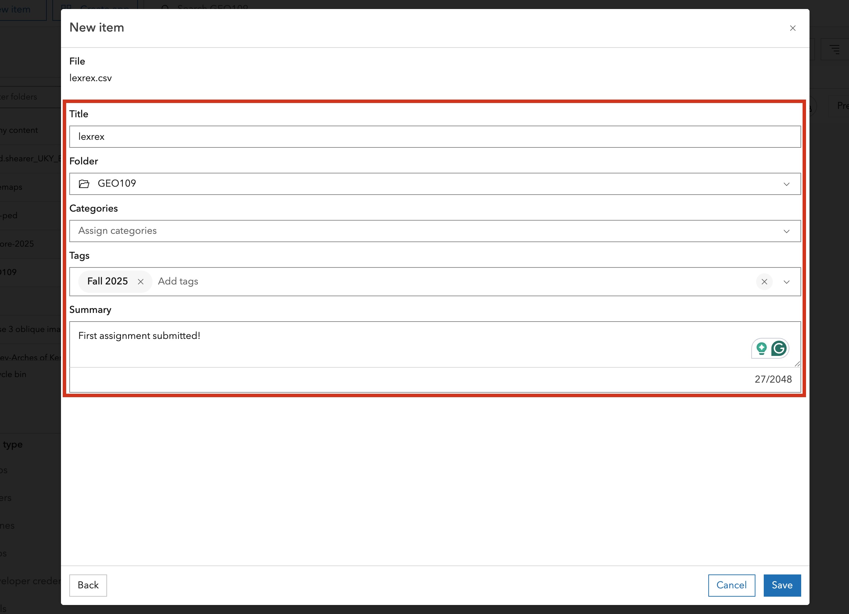Select ore-2025 folder in background sidebar

coord(17,244)
